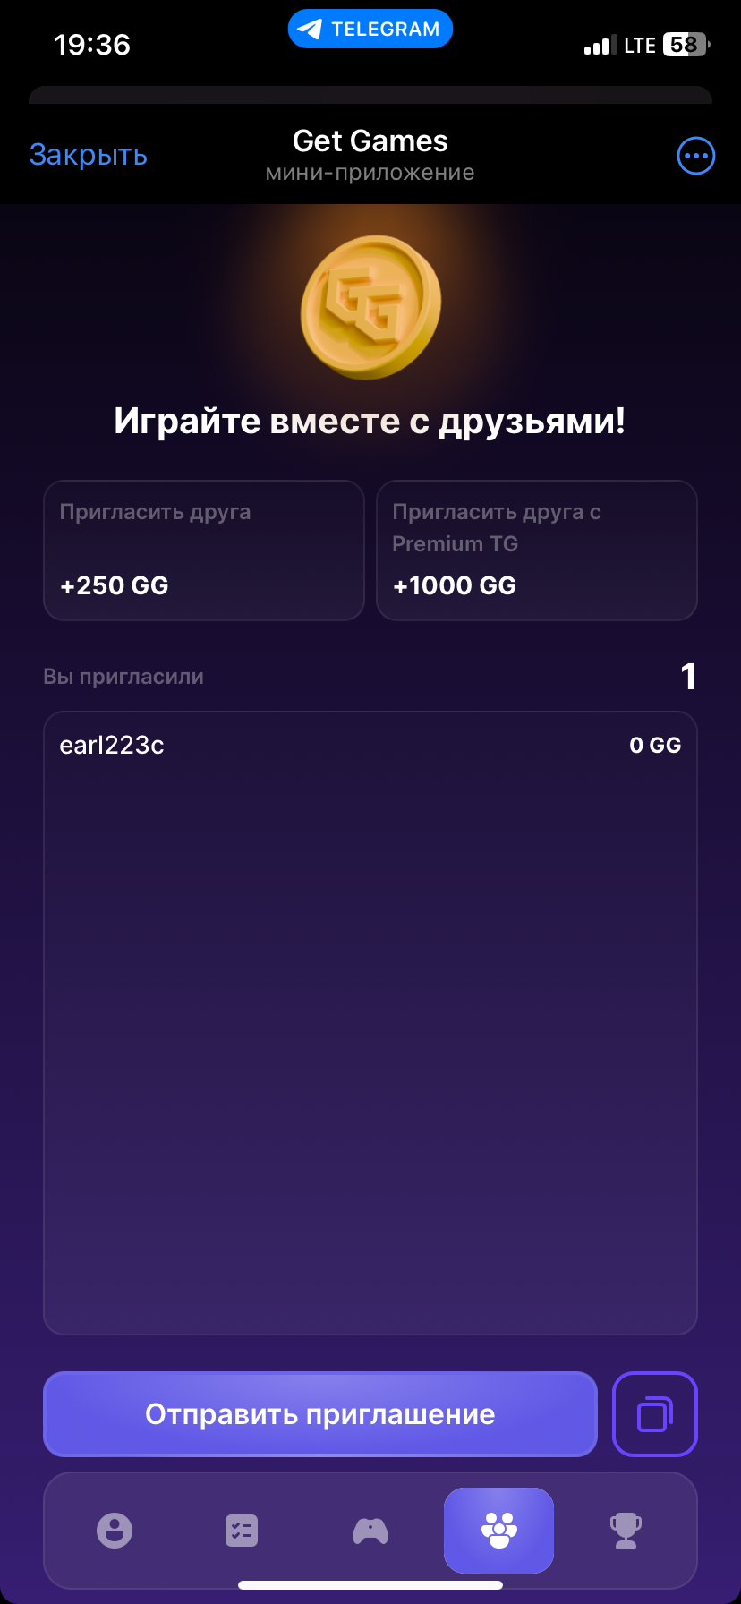Tap the Играйте вместе с друзьями heading
Screen dimensions: 741x1604
pyautogui.click(x=370, y=422)
